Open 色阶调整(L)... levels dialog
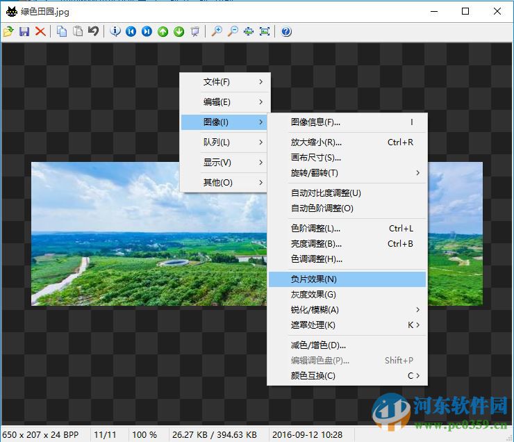Viewport: 514px width, 442px height. [347, 228]
